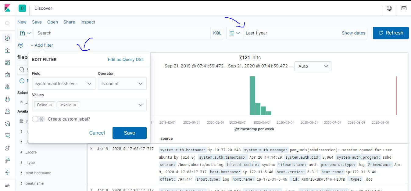This screenshot has height=191, width=411.
Task: Open the Maps app icon in sidebar
Action: click(7, 87)
